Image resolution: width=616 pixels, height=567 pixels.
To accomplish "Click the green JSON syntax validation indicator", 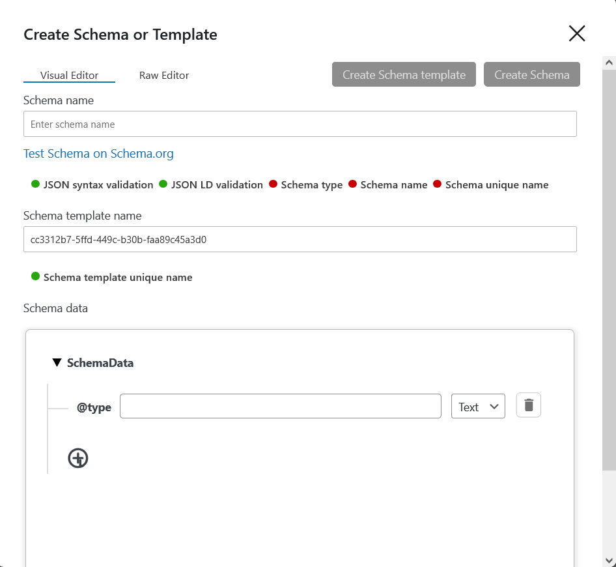I will pos(35,184).
